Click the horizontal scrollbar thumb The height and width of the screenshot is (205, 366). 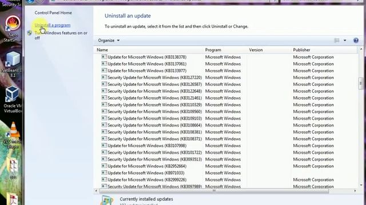pyautogui.click(x=214, y=191)
